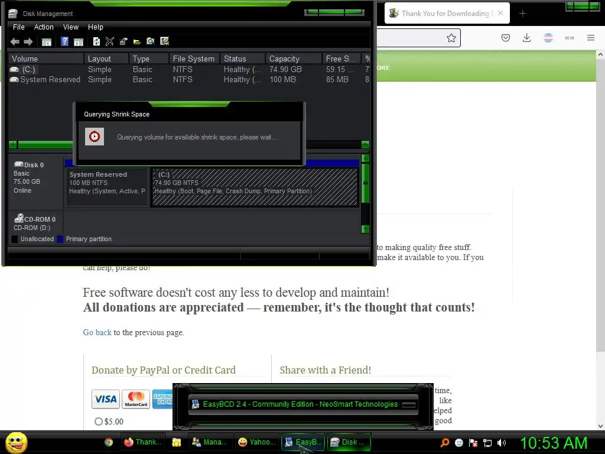Screen dimensions: 605x454
Task: Select the Thank You for Downloading tab
Action: point(447,14)
